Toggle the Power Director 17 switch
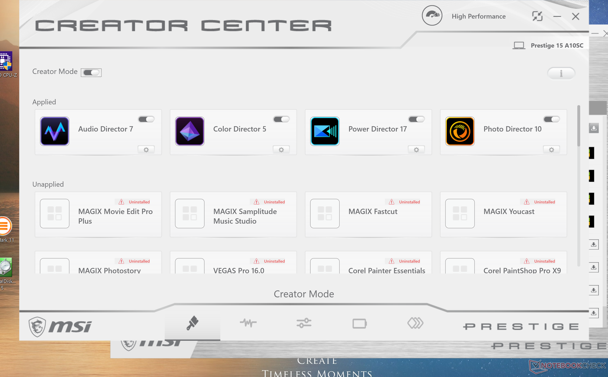The image size is (608, 377). coord(416,119)
